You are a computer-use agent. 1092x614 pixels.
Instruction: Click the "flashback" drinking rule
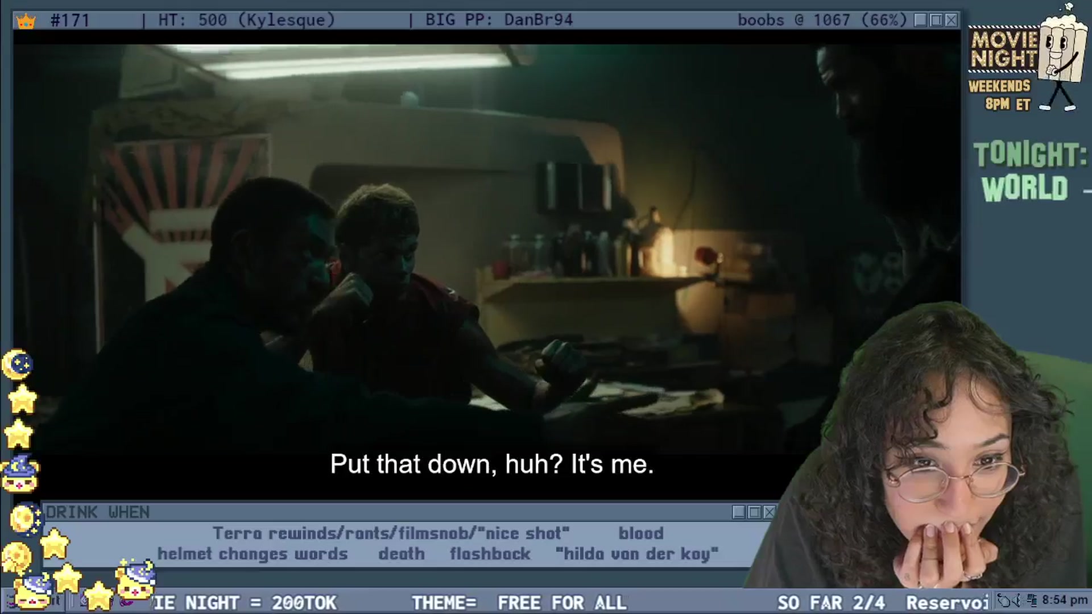[490, 554]
